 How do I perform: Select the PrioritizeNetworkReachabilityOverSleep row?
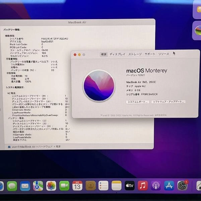pos(40,115)
